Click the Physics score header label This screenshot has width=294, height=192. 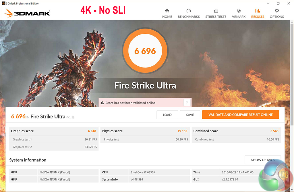click(x=112, y=131)
